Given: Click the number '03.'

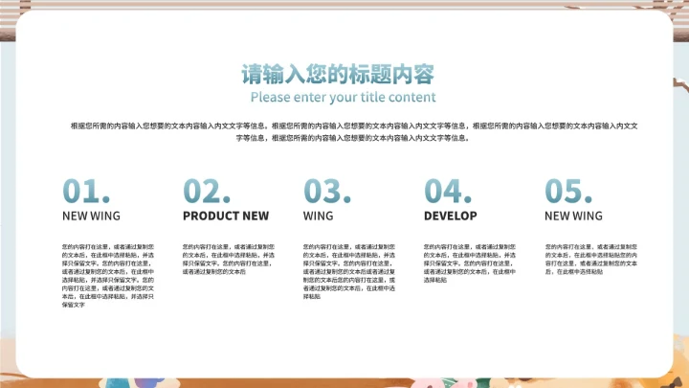Looking at the screenshot, I should coord(327,191).
